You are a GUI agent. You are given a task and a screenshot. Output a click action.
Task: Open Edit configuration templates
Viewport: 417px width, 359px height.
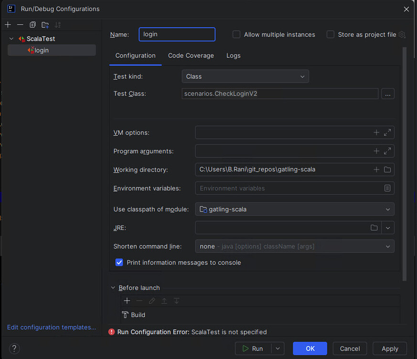[52, 327]
